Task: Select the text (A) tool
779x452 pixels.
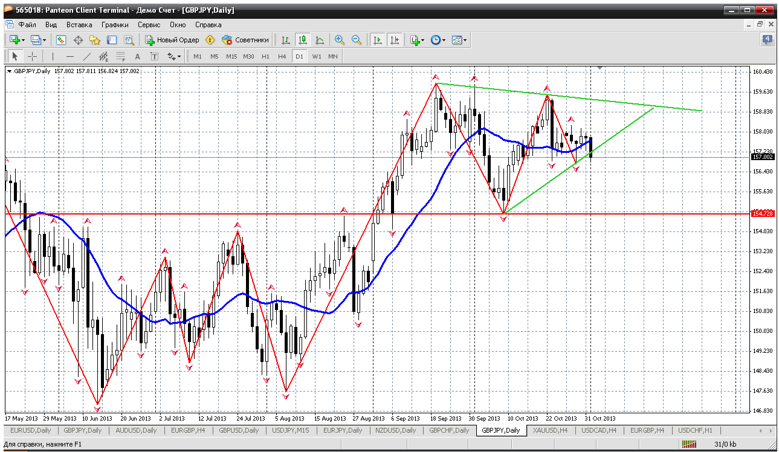Action: pos(137,56)
